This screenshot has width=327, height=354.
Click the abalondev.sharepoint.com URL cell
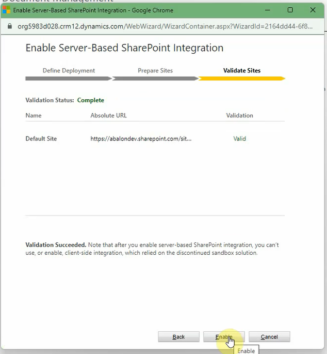coord(141,138)
